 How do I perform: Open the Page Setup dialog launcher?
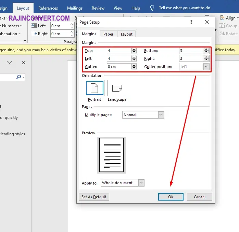[x=25, y=42]
